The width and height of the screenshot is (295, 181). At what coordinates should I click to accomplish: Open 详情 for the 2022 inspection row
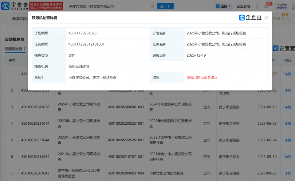[288, 140]
